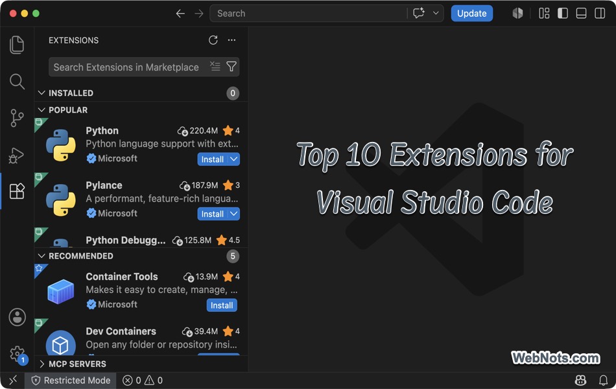This screenshot has height=389, width=616.
Task: Toggle bottom panel visibility
Action: [x=581, y=14]
